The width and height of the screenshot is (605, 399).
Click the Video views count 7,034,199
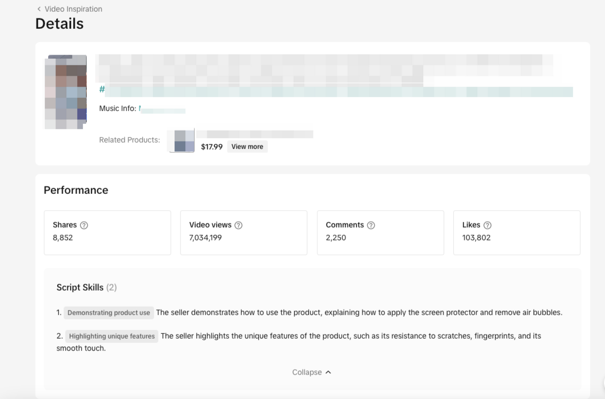click(205, 238)
